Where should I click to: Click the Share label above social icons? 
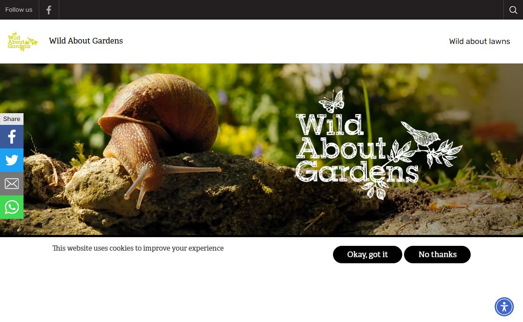click(x=12, y=119)
